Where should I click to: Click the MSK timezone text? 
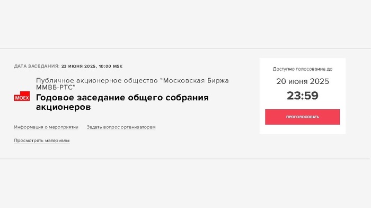[118, 66]
